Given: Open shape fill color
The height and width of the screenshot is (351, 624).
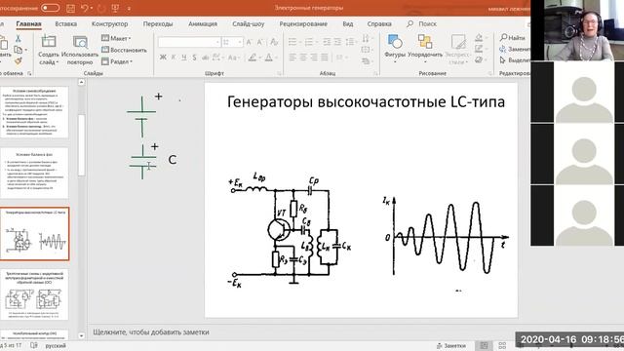Looking at the screenshot, I should pos(480,38).
